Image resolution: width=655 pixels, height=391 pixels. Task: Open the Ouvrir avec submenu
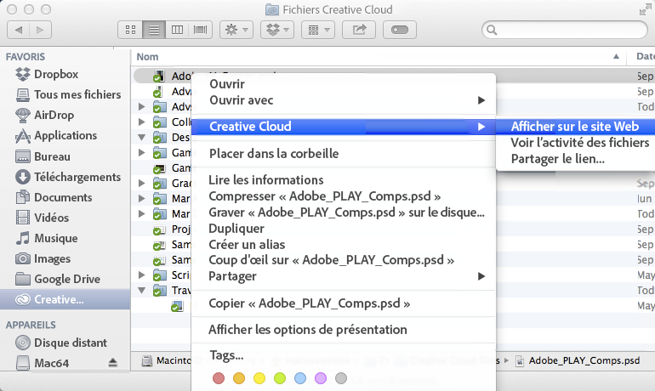[x=344, y=100]
